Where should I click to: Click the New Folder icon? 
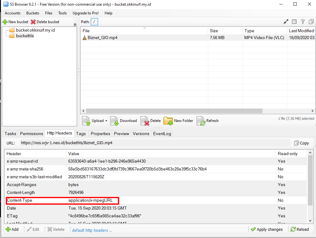[x=168, y=121]
